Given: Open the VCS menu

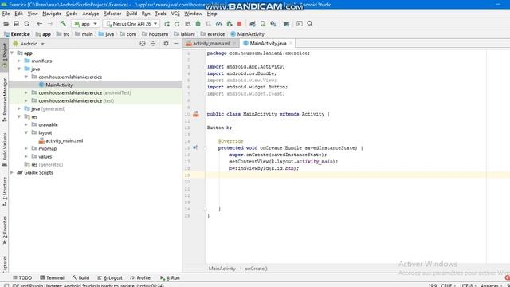Looking at the screenshot, I should (175, 14).
